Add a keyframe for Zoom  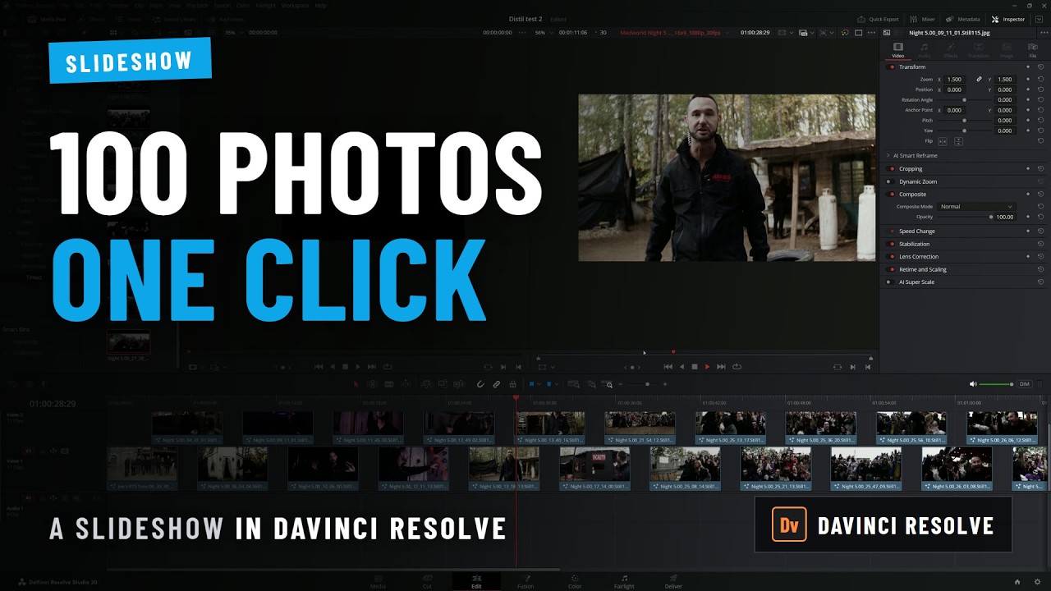(1028, 80)
